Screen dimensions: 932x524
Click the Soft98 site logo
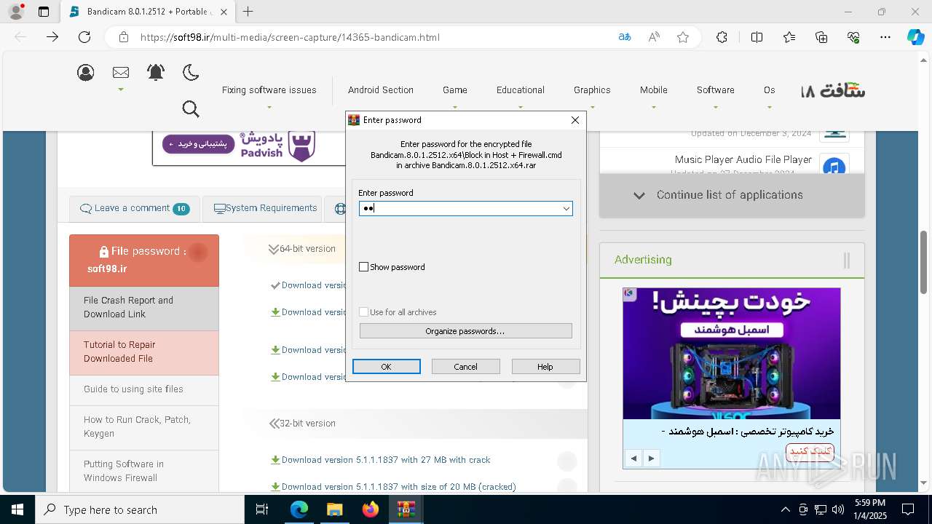point(833,91)
